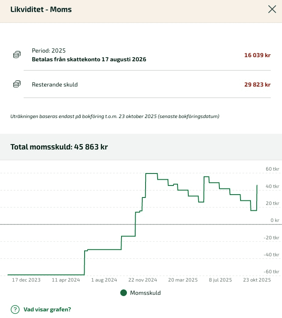
Task: Click the '0 kr' y-axis baseline label
Action: (x=275, y=220)
